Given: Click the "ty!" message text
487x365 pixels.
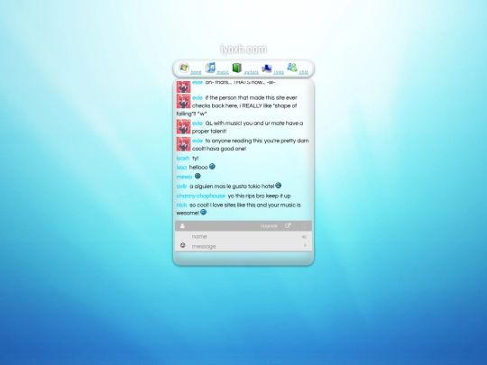Looking at the screenshot, I should [195, 159].
